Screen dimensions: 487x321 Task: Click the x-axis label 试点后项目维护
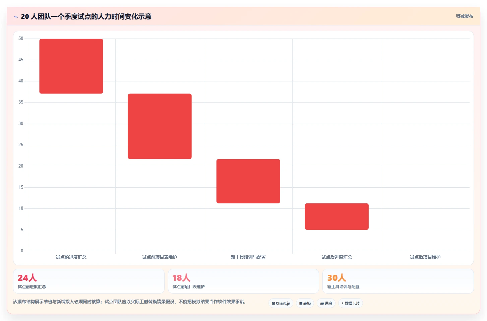pyautogui.click(x=425, y=257)
